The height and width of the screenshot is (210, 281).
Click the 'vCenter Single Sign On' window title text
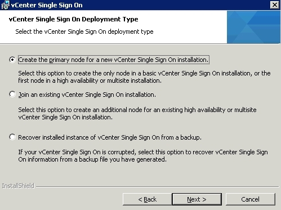click(x=47, y=5)
